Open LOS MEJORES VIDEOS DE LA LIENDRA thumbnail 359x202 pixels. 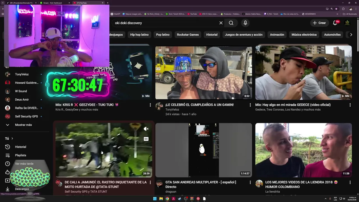(x=303, y=150)
